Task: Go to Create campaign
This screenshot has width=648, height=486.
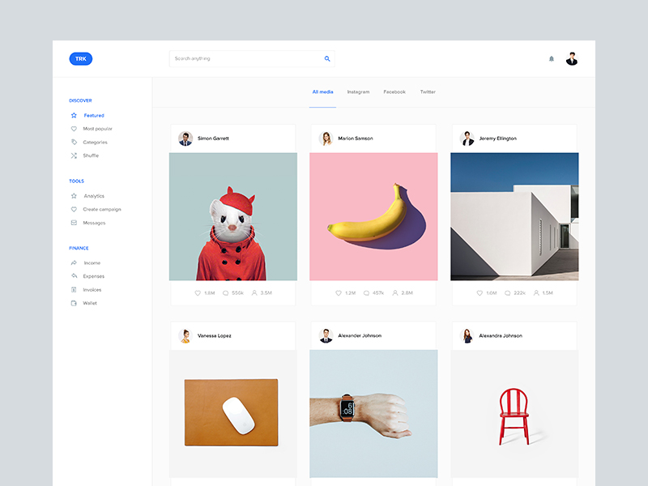Action: [101, 209]
